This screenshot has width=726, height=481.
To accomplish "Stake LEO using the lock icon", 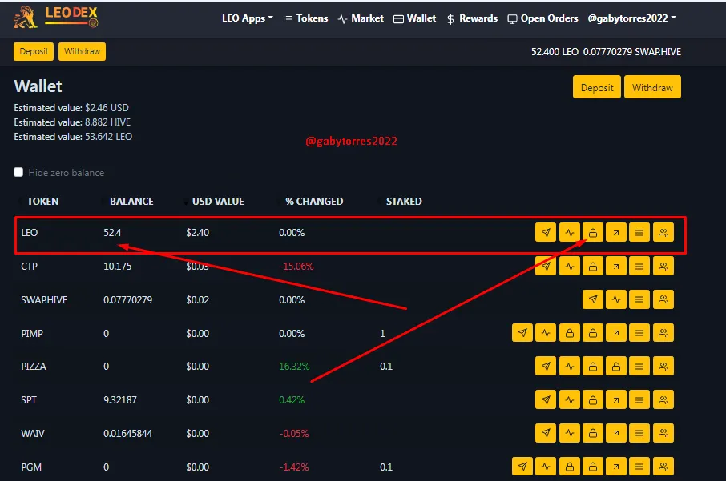I will (x=593, y=232).
